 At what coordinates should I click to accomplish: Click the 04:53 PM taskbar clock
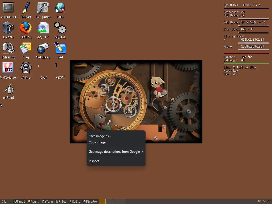coord(264,201)
